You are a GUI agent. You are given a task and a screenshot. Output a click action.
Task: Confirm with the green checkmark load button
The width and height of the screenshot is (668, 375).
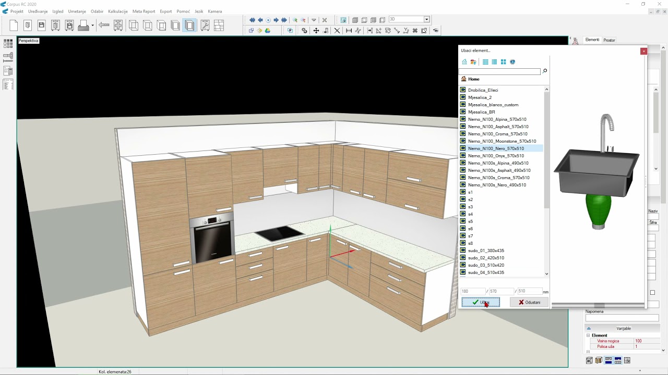tap(480, 302)
